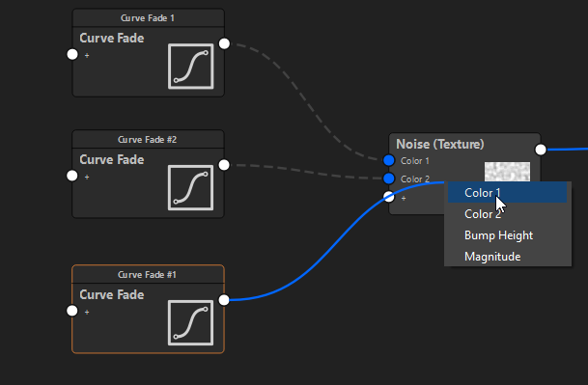Click the Curve Fade #2 output socket
The height and width of the screenshot is (385, 588).
tap(224, 165)
